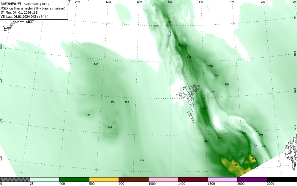Click the 486 value in yellow area
297x186 pixels.
point(236,165)
